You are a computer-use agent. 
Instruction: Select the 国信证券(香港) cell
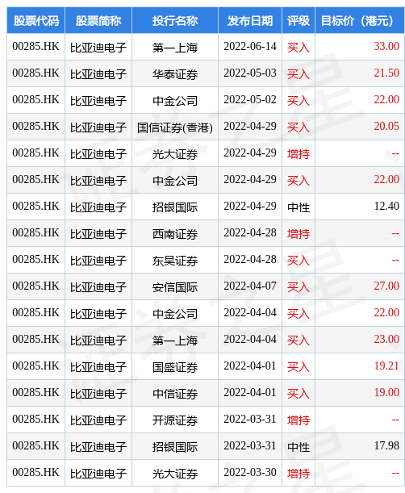[x=175, y=127]
